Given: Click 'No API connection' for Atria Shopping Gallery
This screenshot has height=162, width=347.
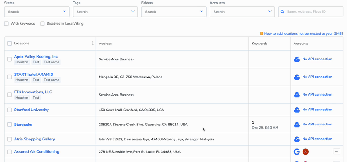Looking at the screenshot, I should (x=317, y=139).
